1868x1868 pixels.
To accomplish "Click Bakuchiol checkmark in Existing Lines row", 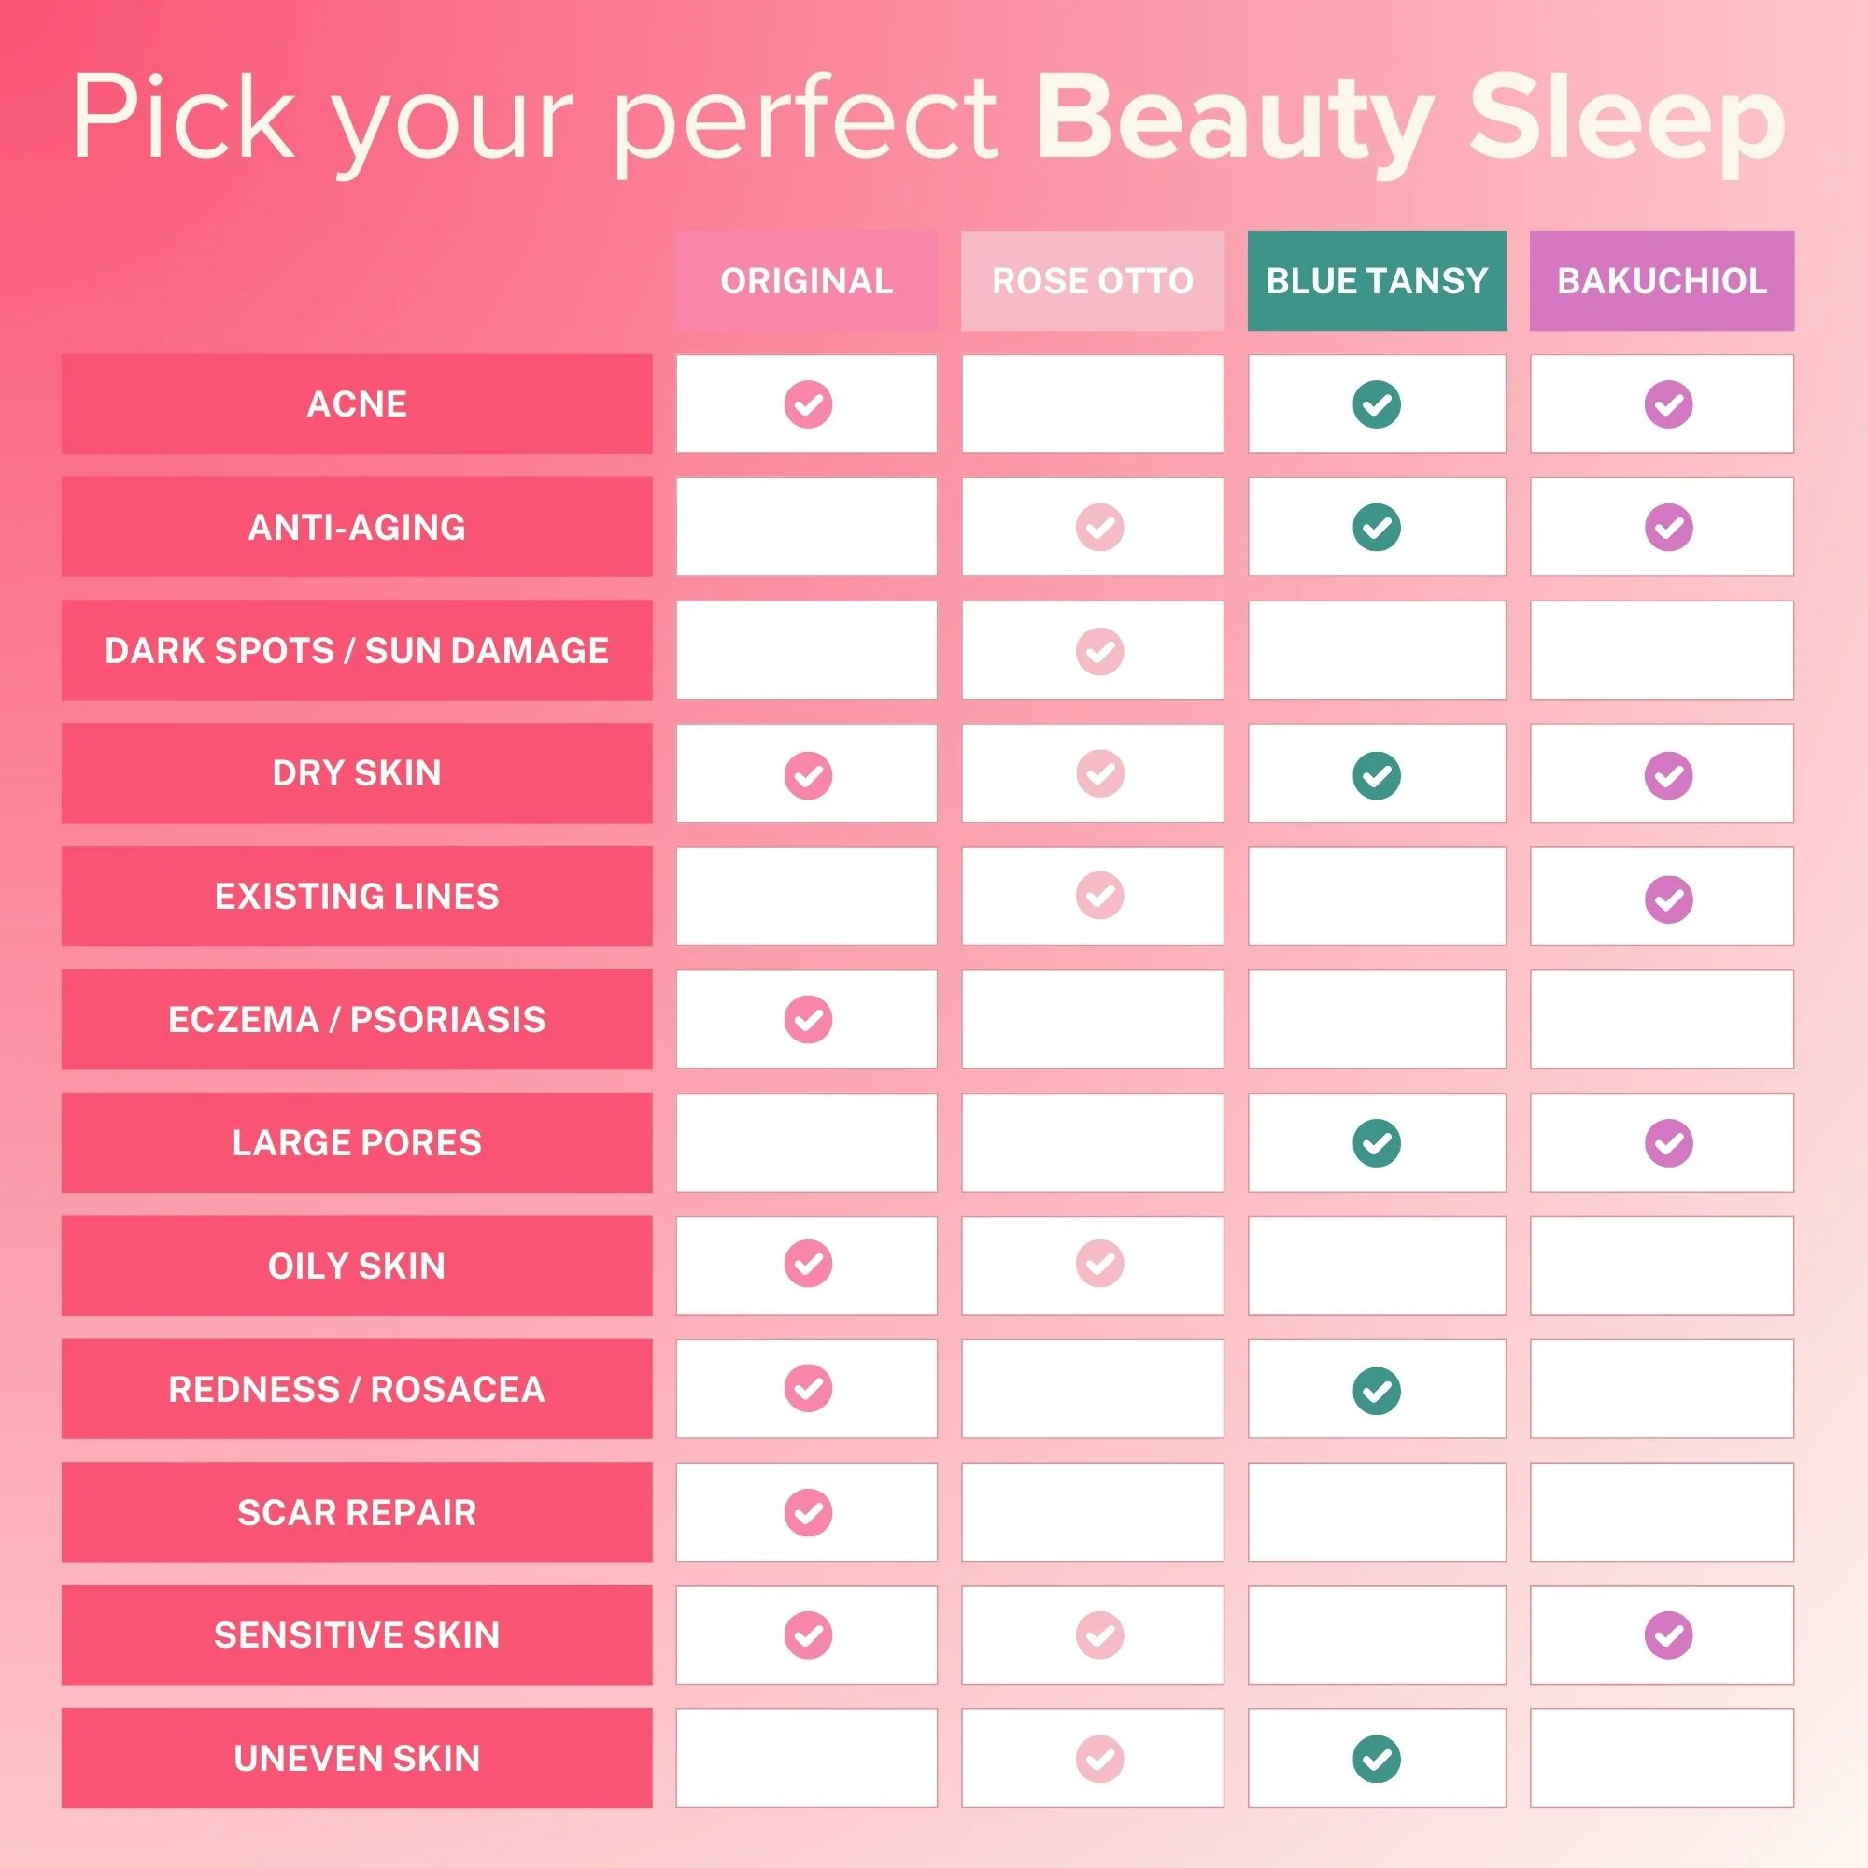I will [1668, 899].
